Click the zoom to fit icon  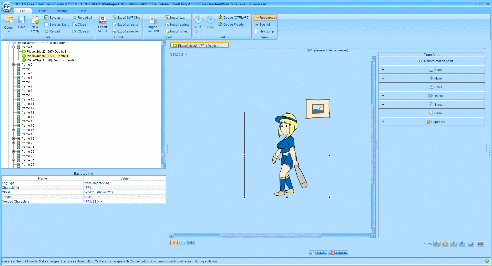pyautogui.click(x=462, y=244)
